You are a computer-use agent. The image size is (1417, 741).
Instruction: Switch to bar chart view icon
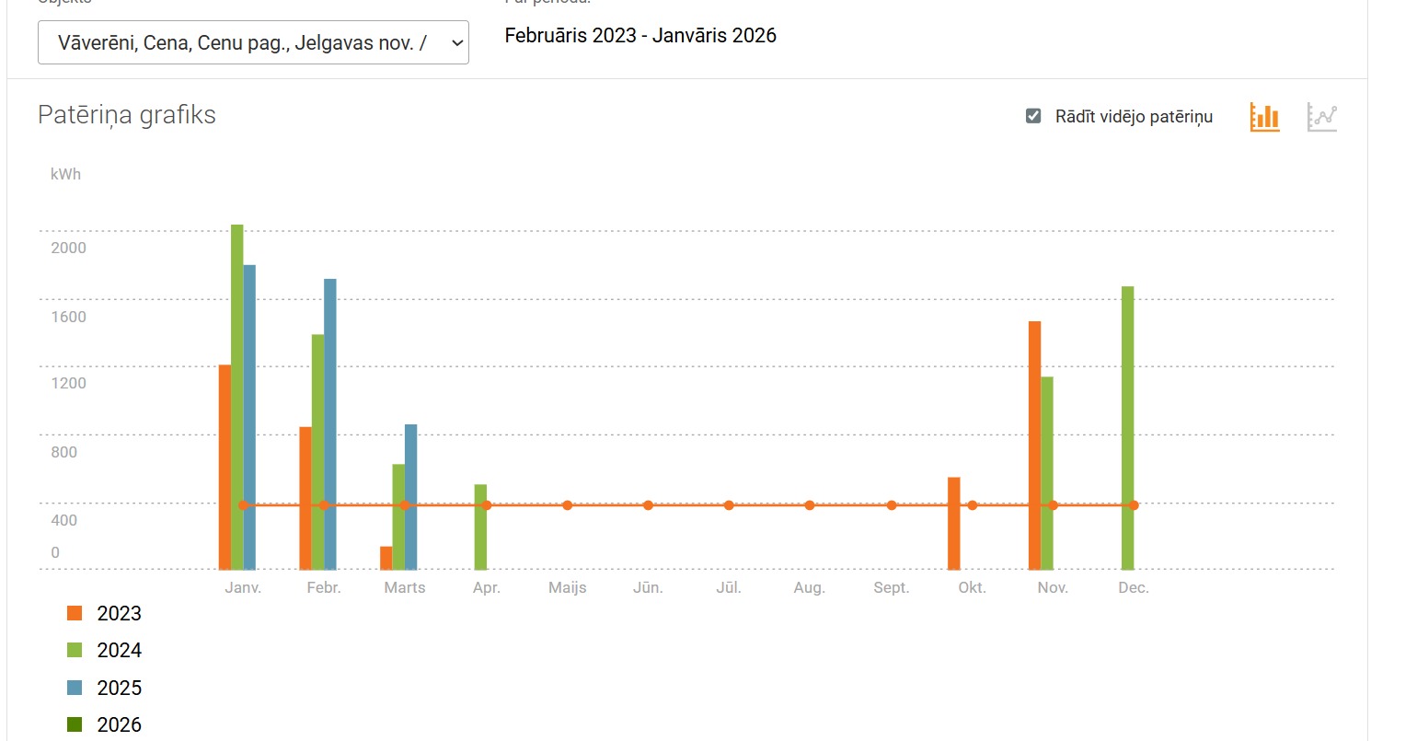pyautogui.click(x=1264, y=117)
